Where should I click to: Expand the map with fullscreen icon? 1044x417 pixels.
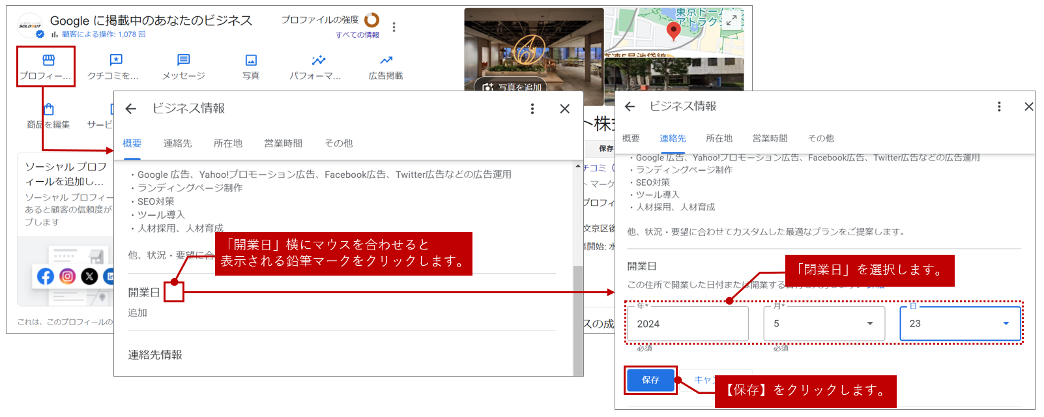pos(732,20)
